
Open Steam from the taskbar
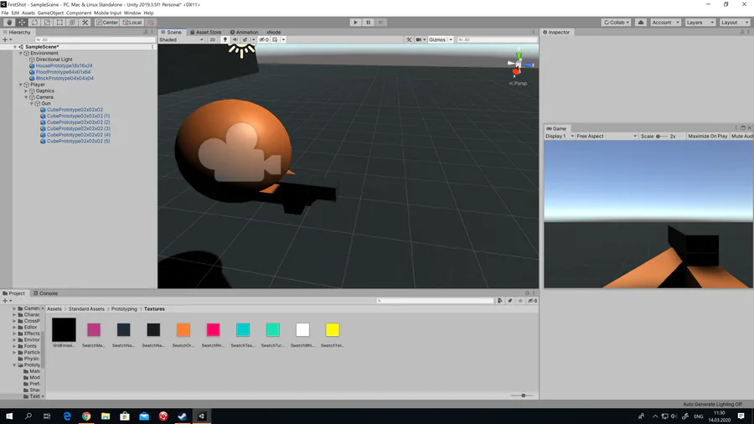(183, 416)
